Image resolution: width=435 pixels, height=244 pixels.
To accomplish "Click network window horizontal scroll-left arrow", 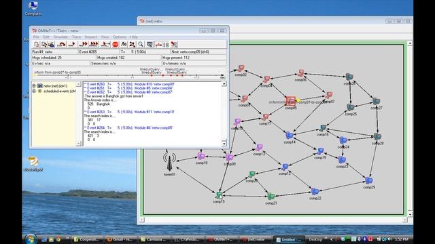I will pyautogui.click(x=141, y=220).
